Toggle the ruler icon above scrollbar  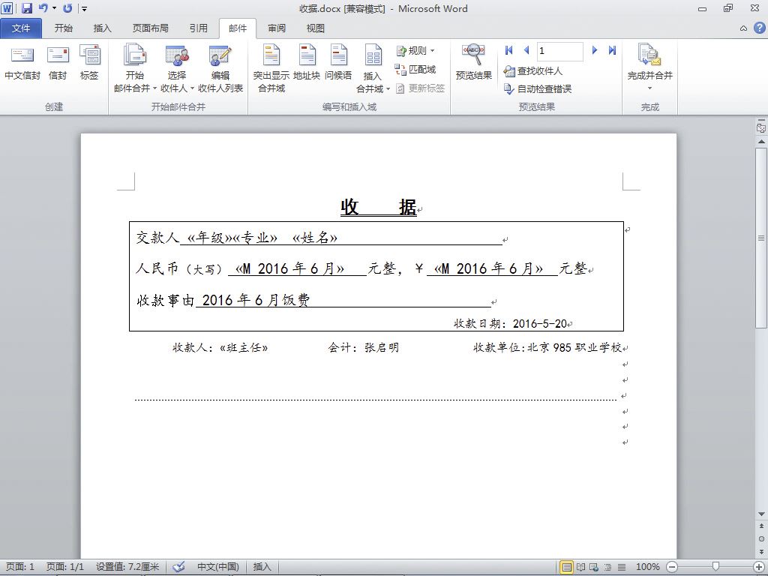pyautogui.click(x=761, y=127)
